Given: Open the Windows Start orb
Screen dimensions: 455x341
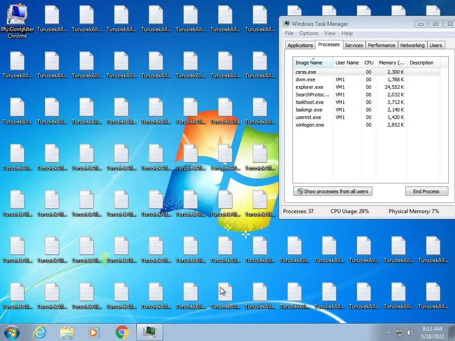Looking at the screenshot, I should point(12,332).
